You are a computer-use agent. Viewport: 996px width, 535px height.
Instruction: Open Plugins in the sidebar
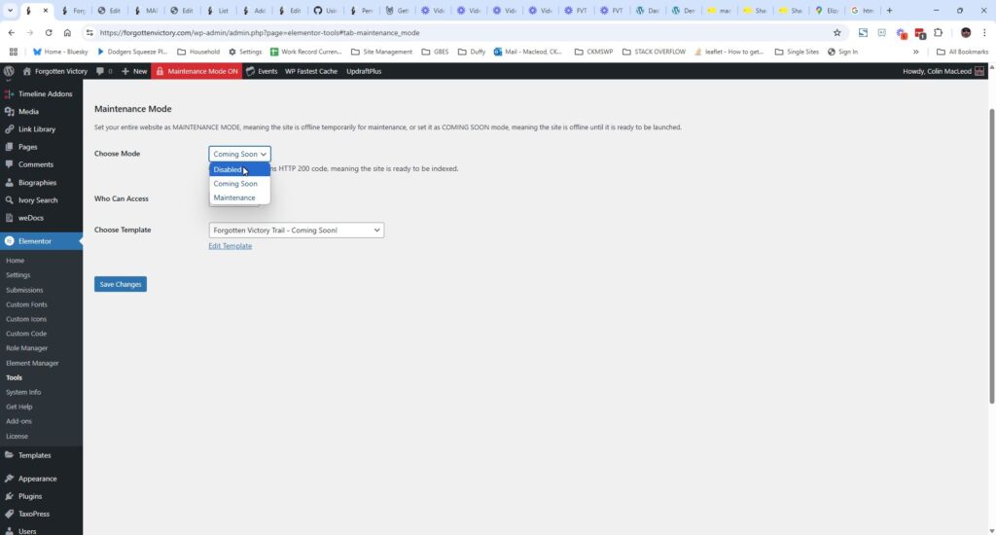point(41,496)
